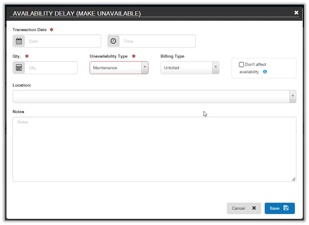Click the X icon on Cancel button
The width and height of the screenshot is (309, 225).
pos(254,208)
